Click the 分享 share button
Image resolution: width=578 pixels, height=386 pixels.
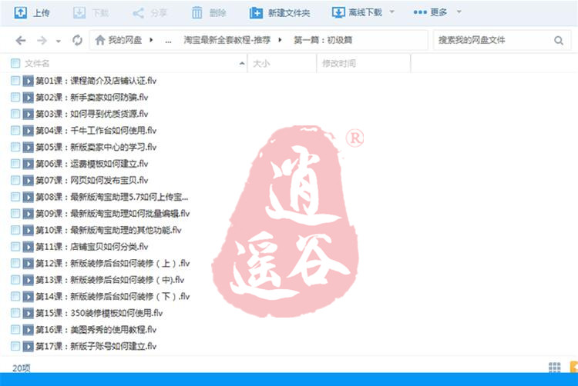pyautogui.click(x=150, y=13)
